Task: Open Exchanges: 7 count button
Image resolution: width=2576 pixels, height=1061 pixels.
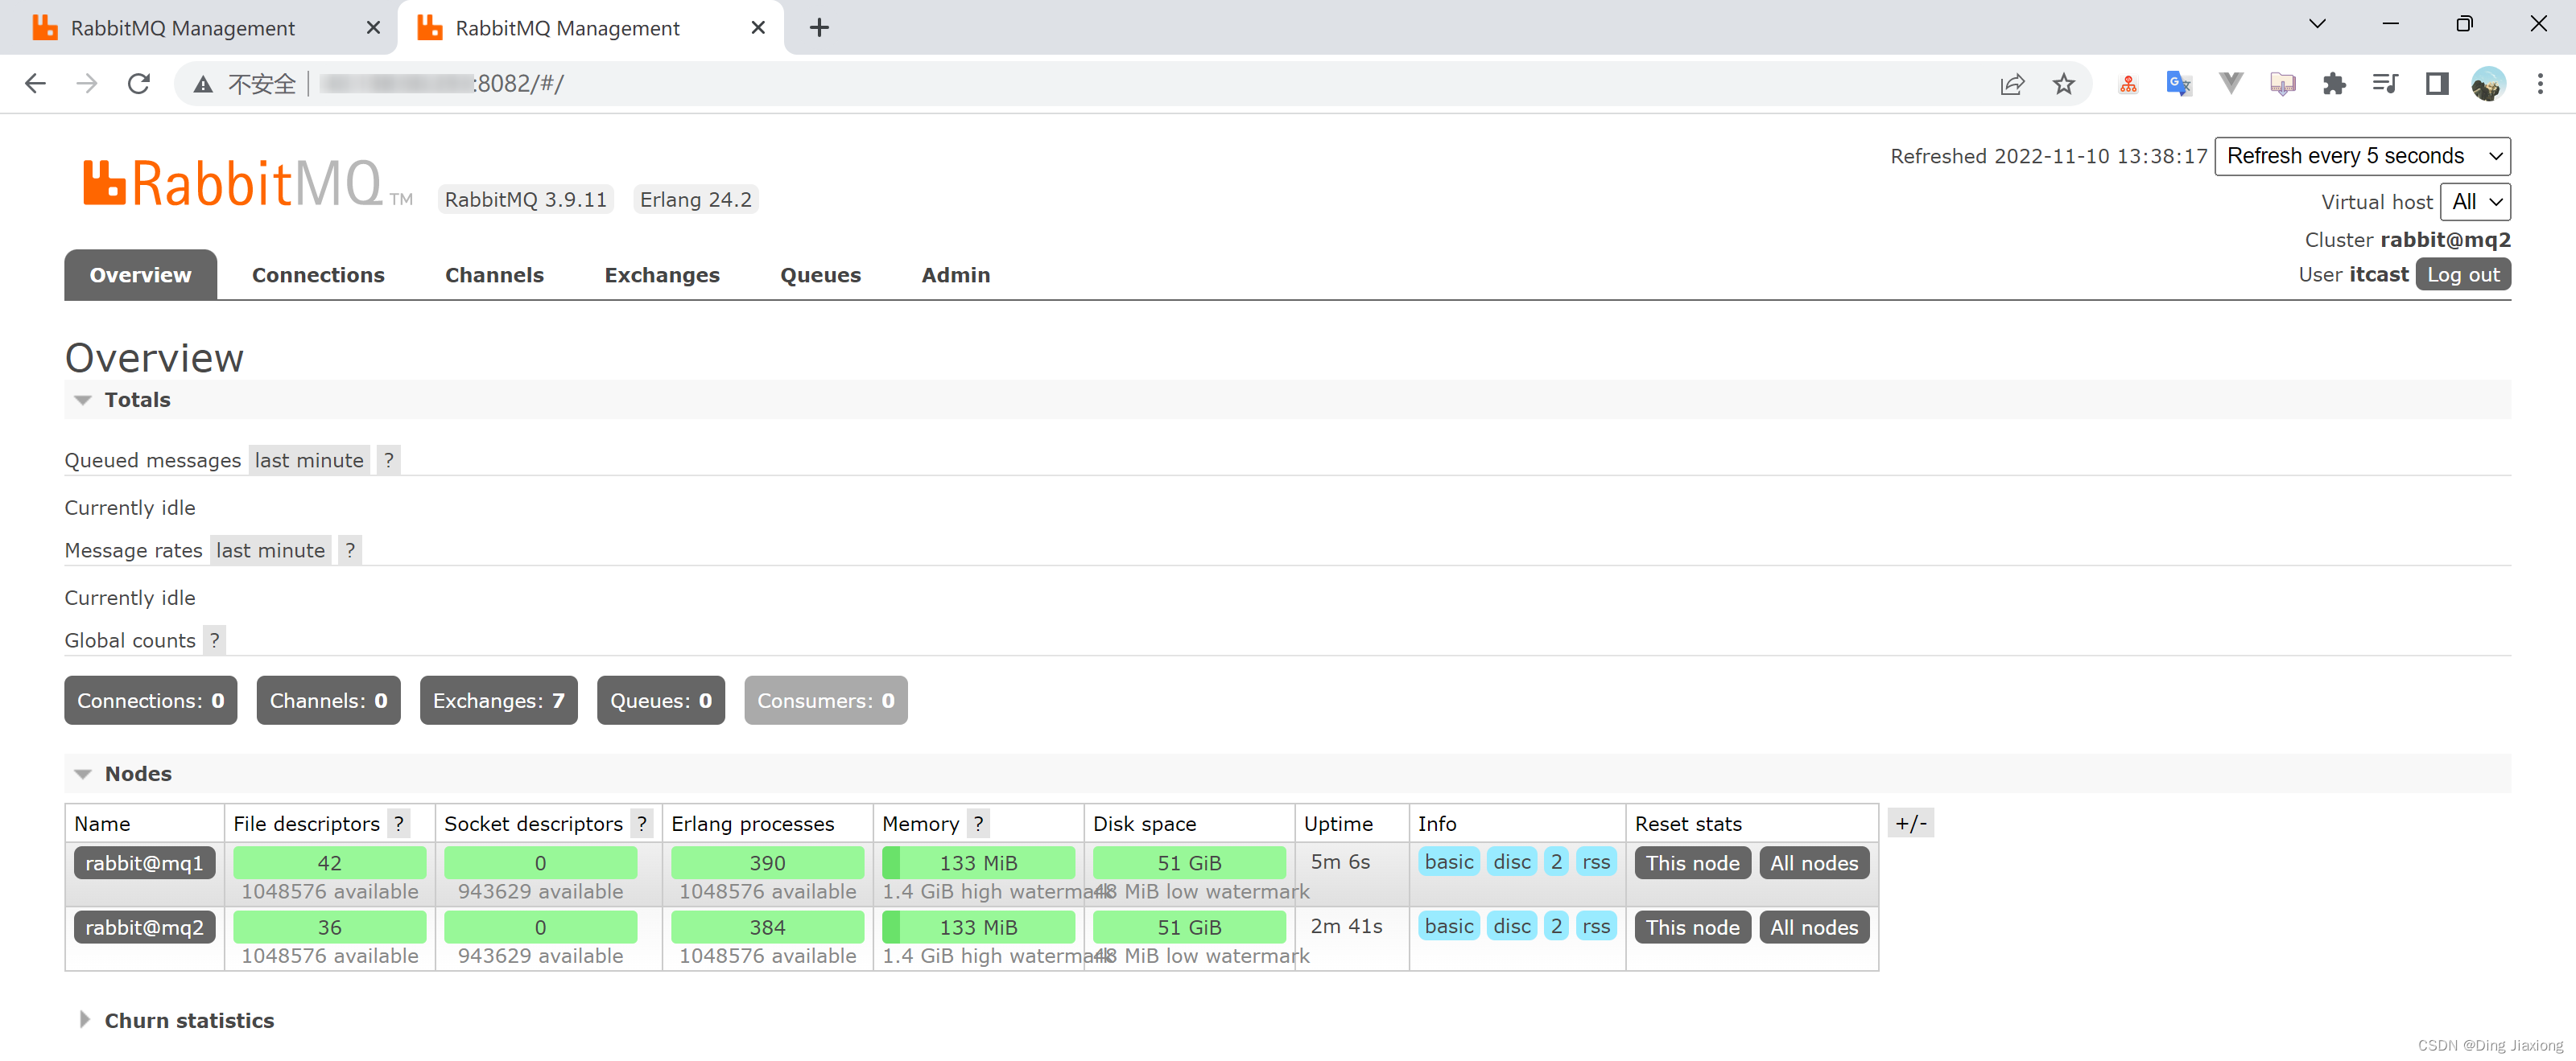Action: pyautogui.click(x=498, y=701)
